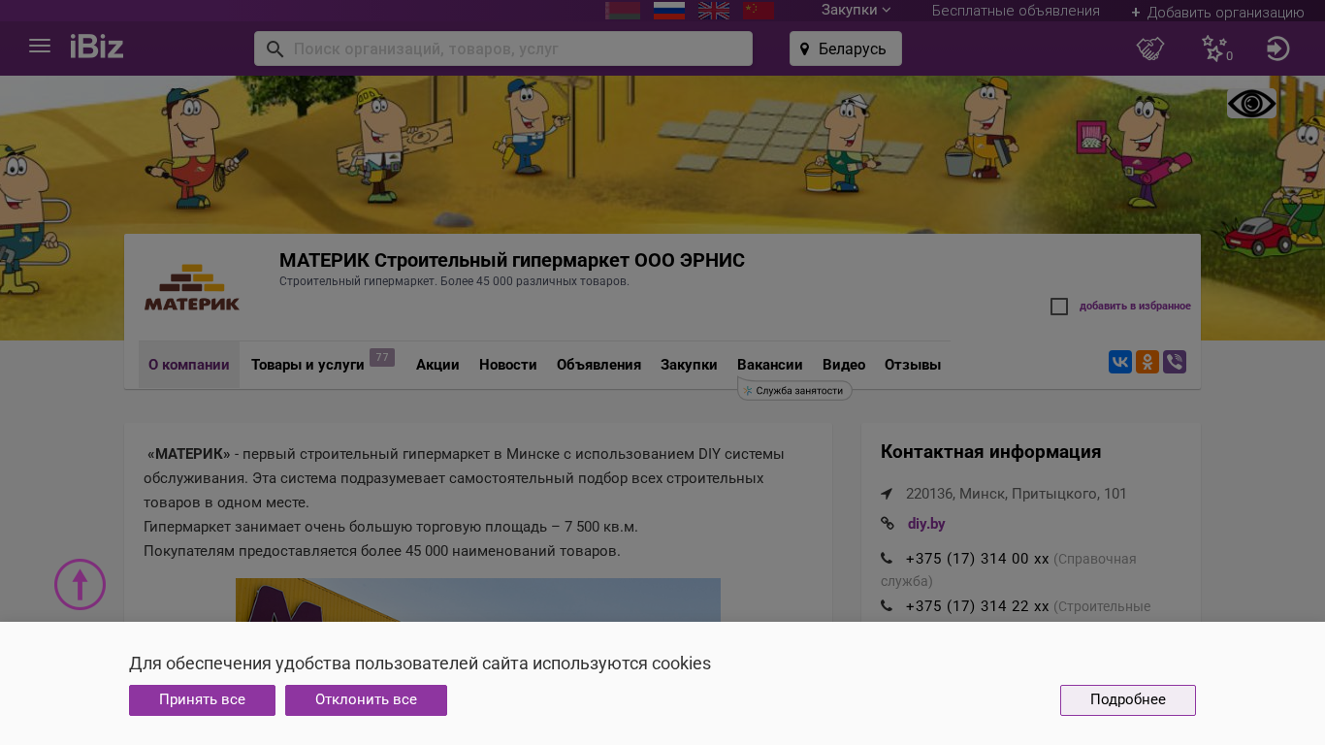This screenshot has width=1325, height=745.
Task: Click the 'Подробнее' cookie details button
Action: click(1128, 700)
